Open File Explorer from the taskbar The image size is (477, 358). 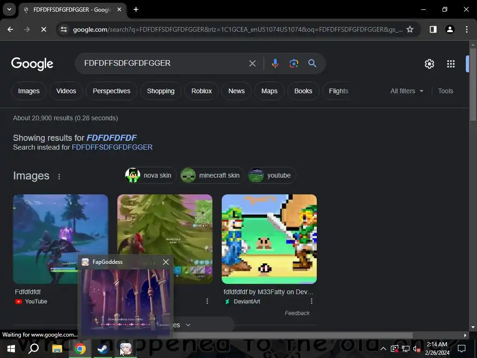(x=57, y=349)
